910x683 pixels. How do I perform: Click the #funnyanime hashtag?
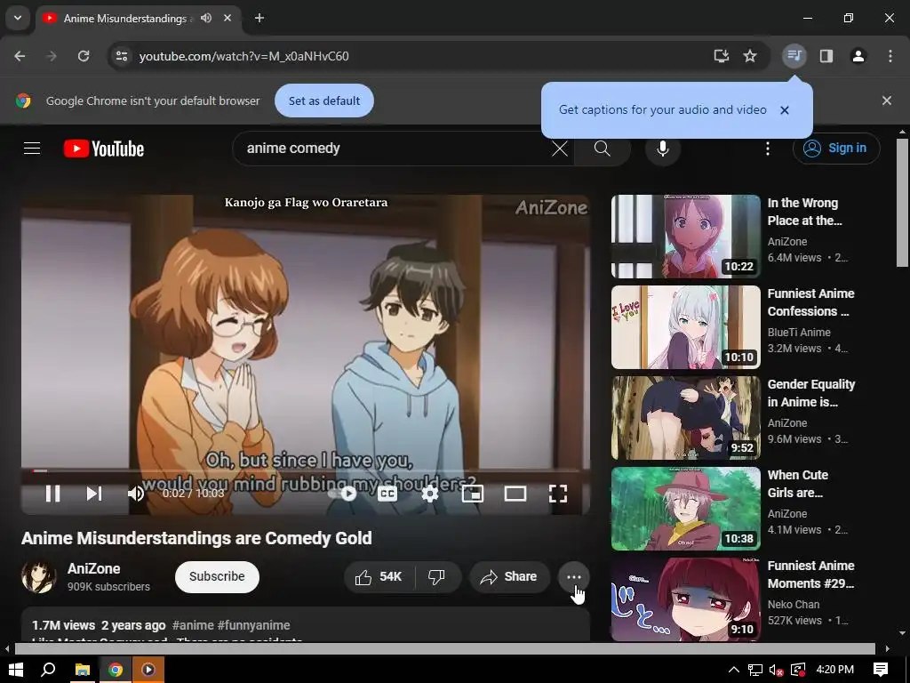click(x=253, y=625)
